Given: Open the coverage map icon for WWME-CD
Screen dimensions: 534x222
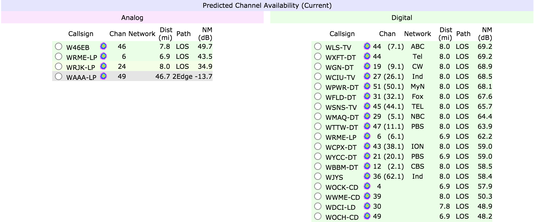Looking at the screenshot, I should (367, 196).
